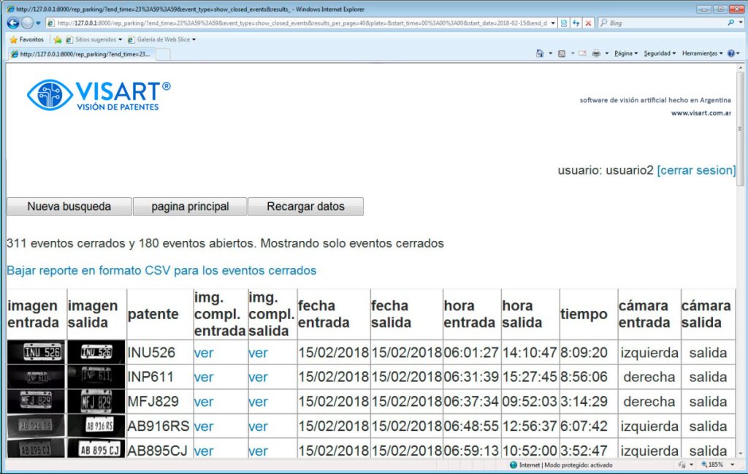Expand the Print dropdown arrow

pyautogui.click(x=607, y=53)
